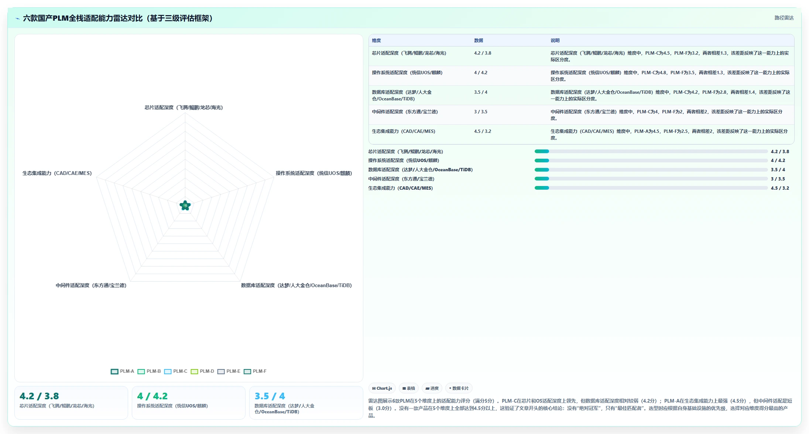Click table cell 4.5 / 3.2

483,131
